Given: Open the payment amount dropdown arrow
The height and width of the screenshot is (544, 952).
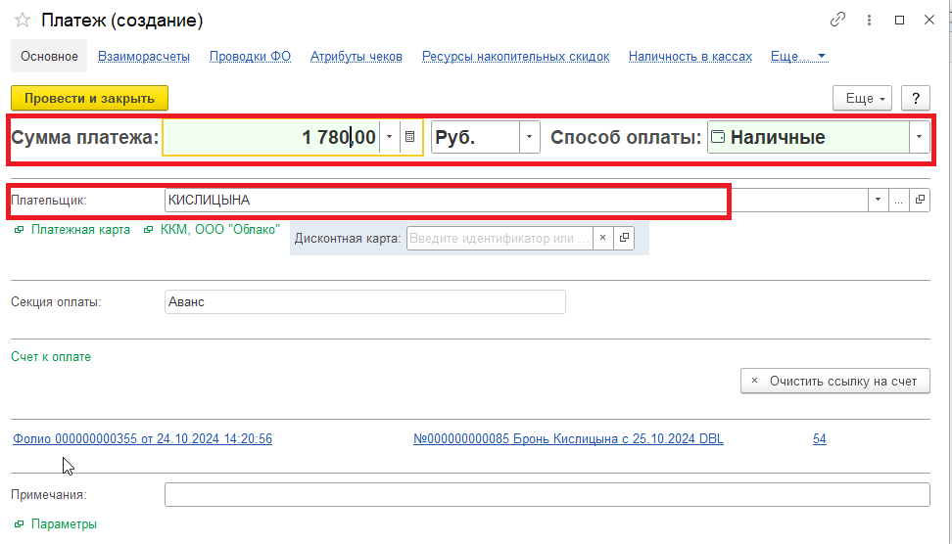Looking at the screenshot, I should (389, 137).
